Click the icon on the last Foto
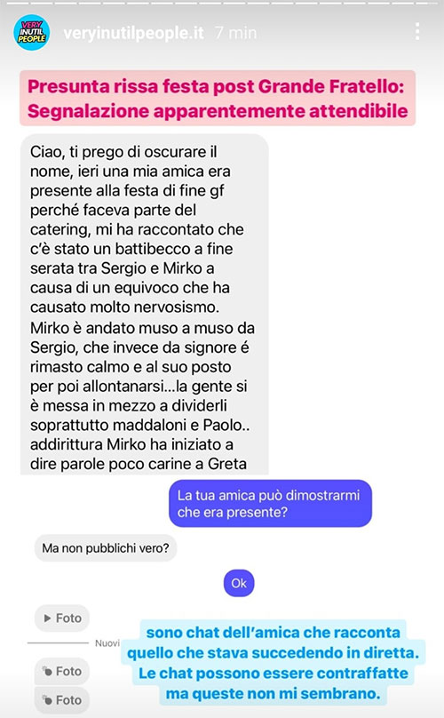This screenshot has height=718, width=444. 47,700
